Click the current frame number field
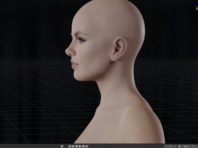Screen dimensions: 198x148 click(170, 146)
